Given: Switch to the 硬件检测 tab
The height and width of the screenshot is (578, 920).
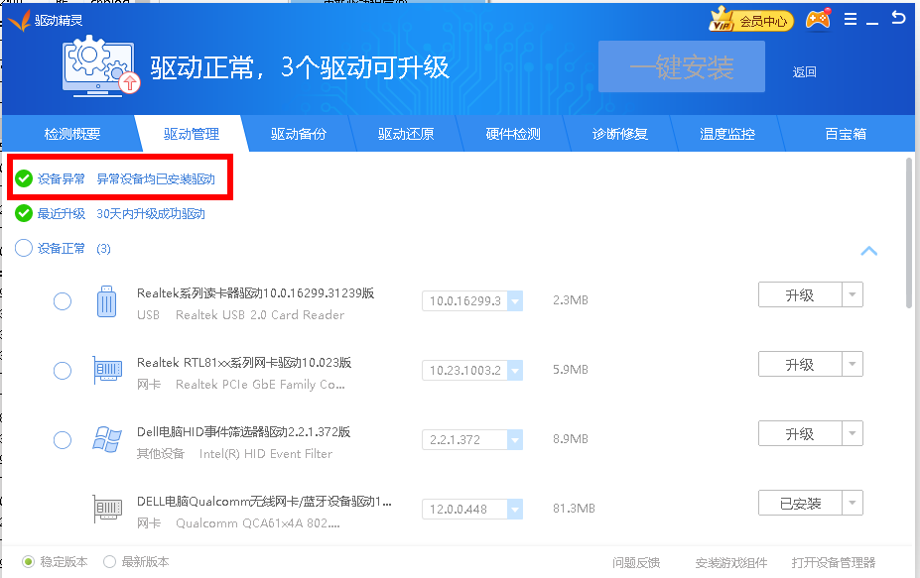Looking at the screenshot, I should tap(513, 134).
